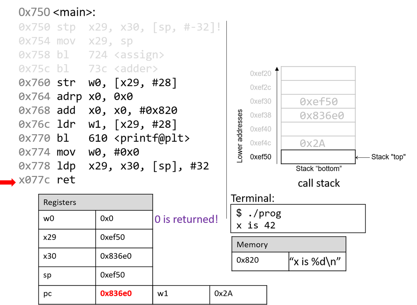Select the "x is 42" terminal output
Screen dimensions: 417x305
point(256,225)
